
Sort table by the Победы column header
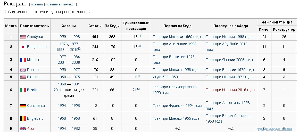click(112, 26)
